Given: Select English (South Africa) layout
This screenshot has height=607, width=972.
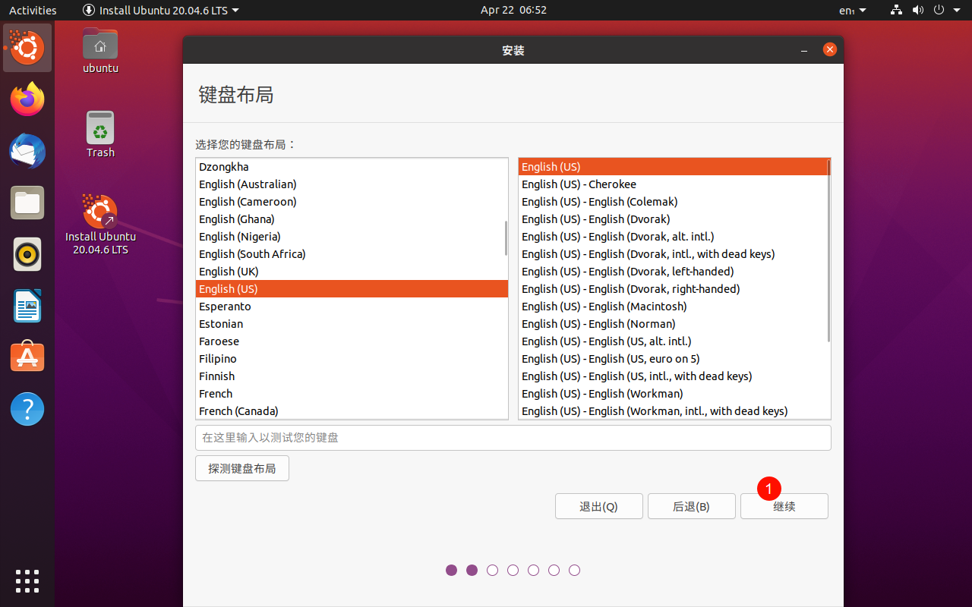Looking at the screenshot, I should pyautogui.click(x=352, y=254).
